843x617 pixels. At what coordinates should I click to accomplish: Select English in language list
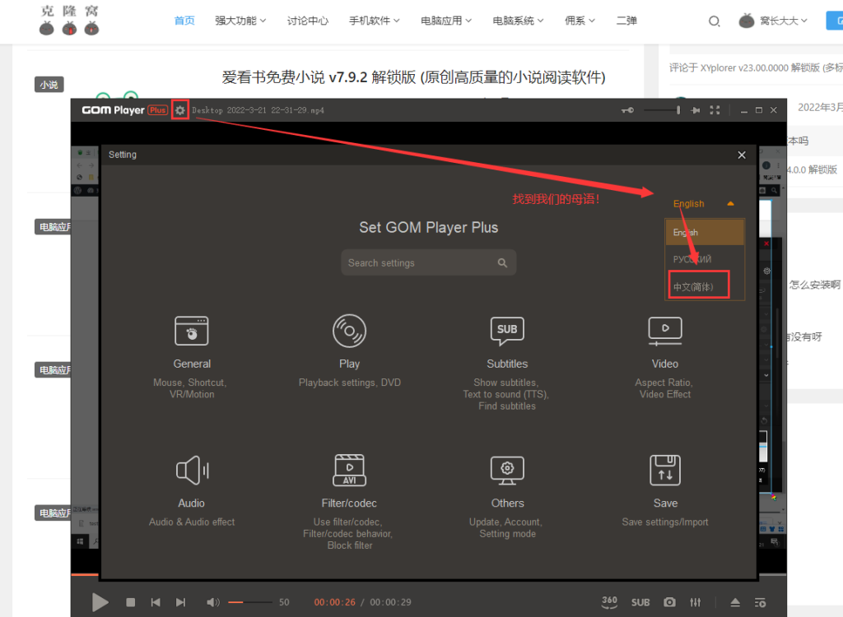coord(705,232)
